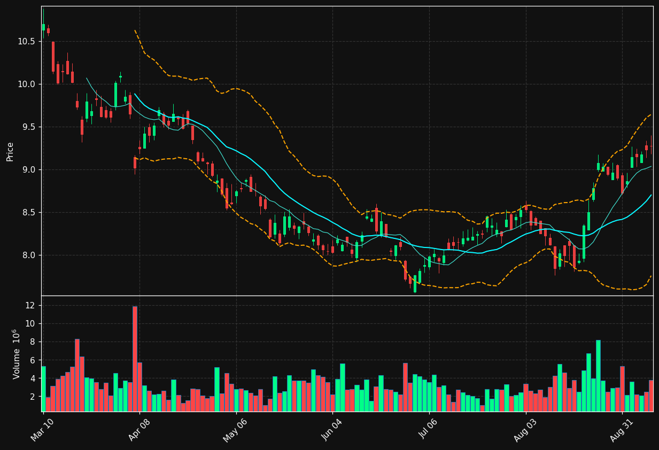
Task: Click the 10 volume axis tick label
Action: pos(30,323)
